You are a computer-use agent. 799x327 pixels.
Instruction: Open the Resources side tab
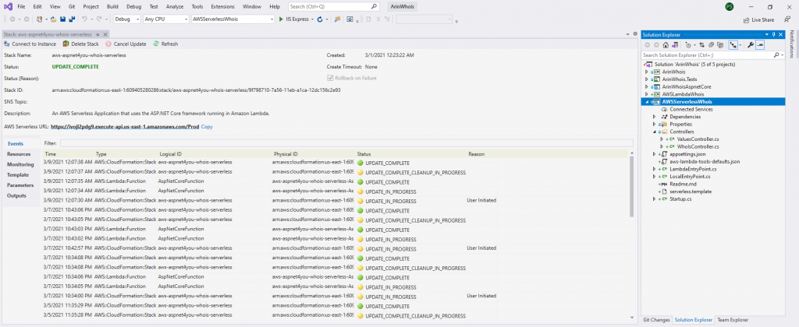pos(19,154)
